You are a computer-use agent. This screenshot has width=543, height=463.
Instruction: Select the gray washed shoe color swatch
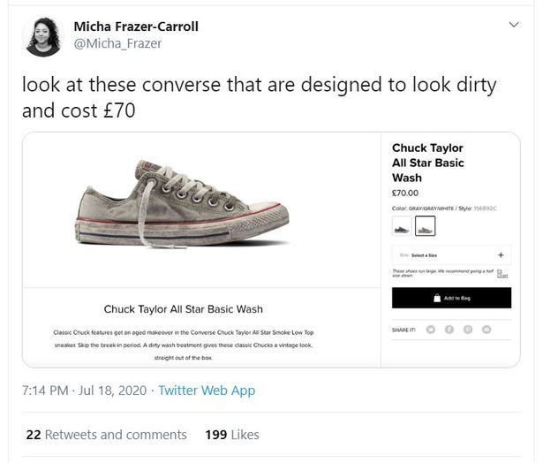click(x=426, y=228)
